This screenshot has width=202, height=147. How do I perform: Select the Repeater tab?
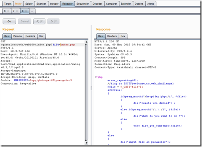[x=68, y=4]
